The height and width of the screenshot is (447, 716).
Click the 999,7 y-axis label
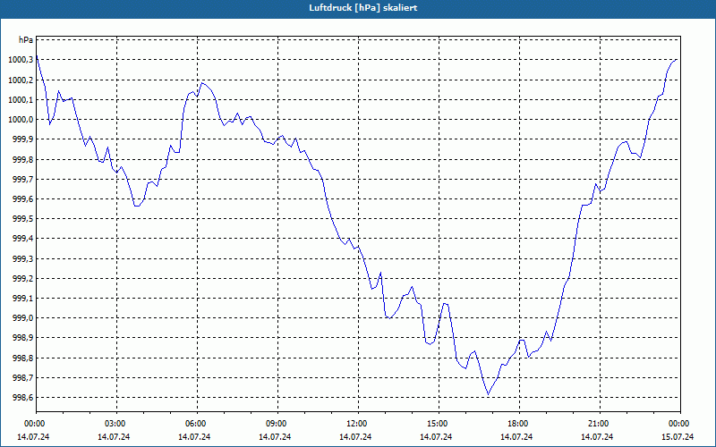click(22, 180)
